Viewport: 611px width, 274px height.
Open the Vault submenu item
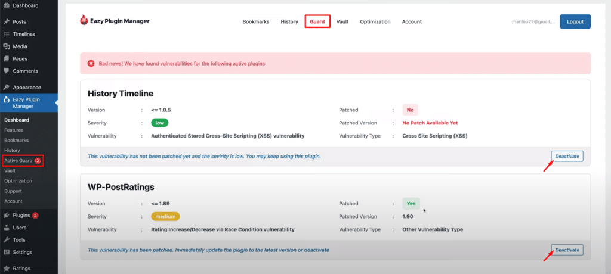(10, 170)
